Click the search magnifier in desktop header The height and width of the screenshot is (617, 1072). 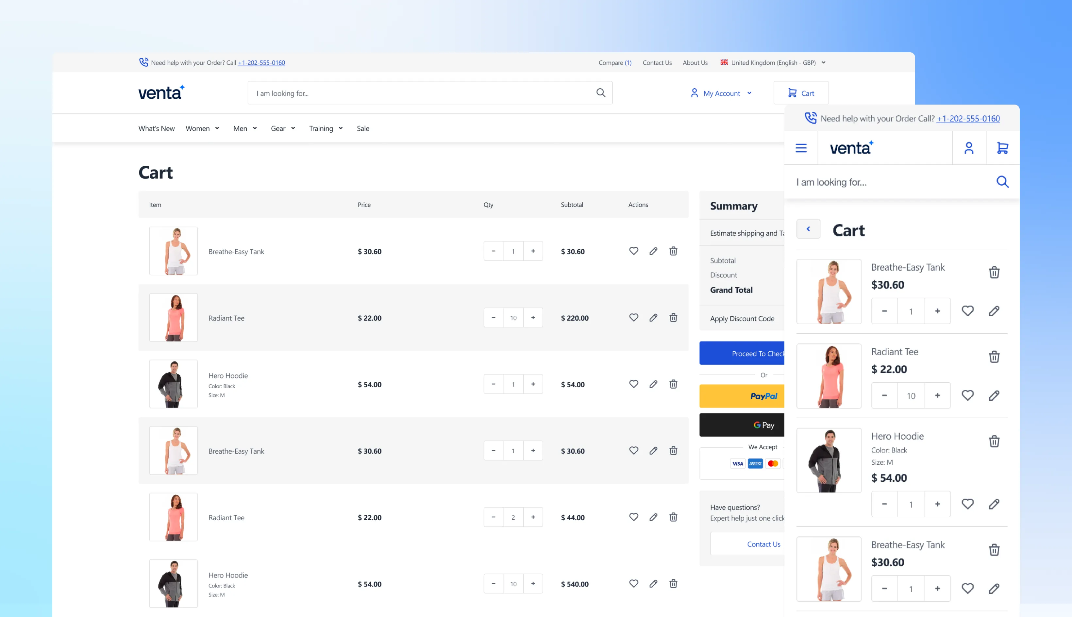(x=600, y=93)
